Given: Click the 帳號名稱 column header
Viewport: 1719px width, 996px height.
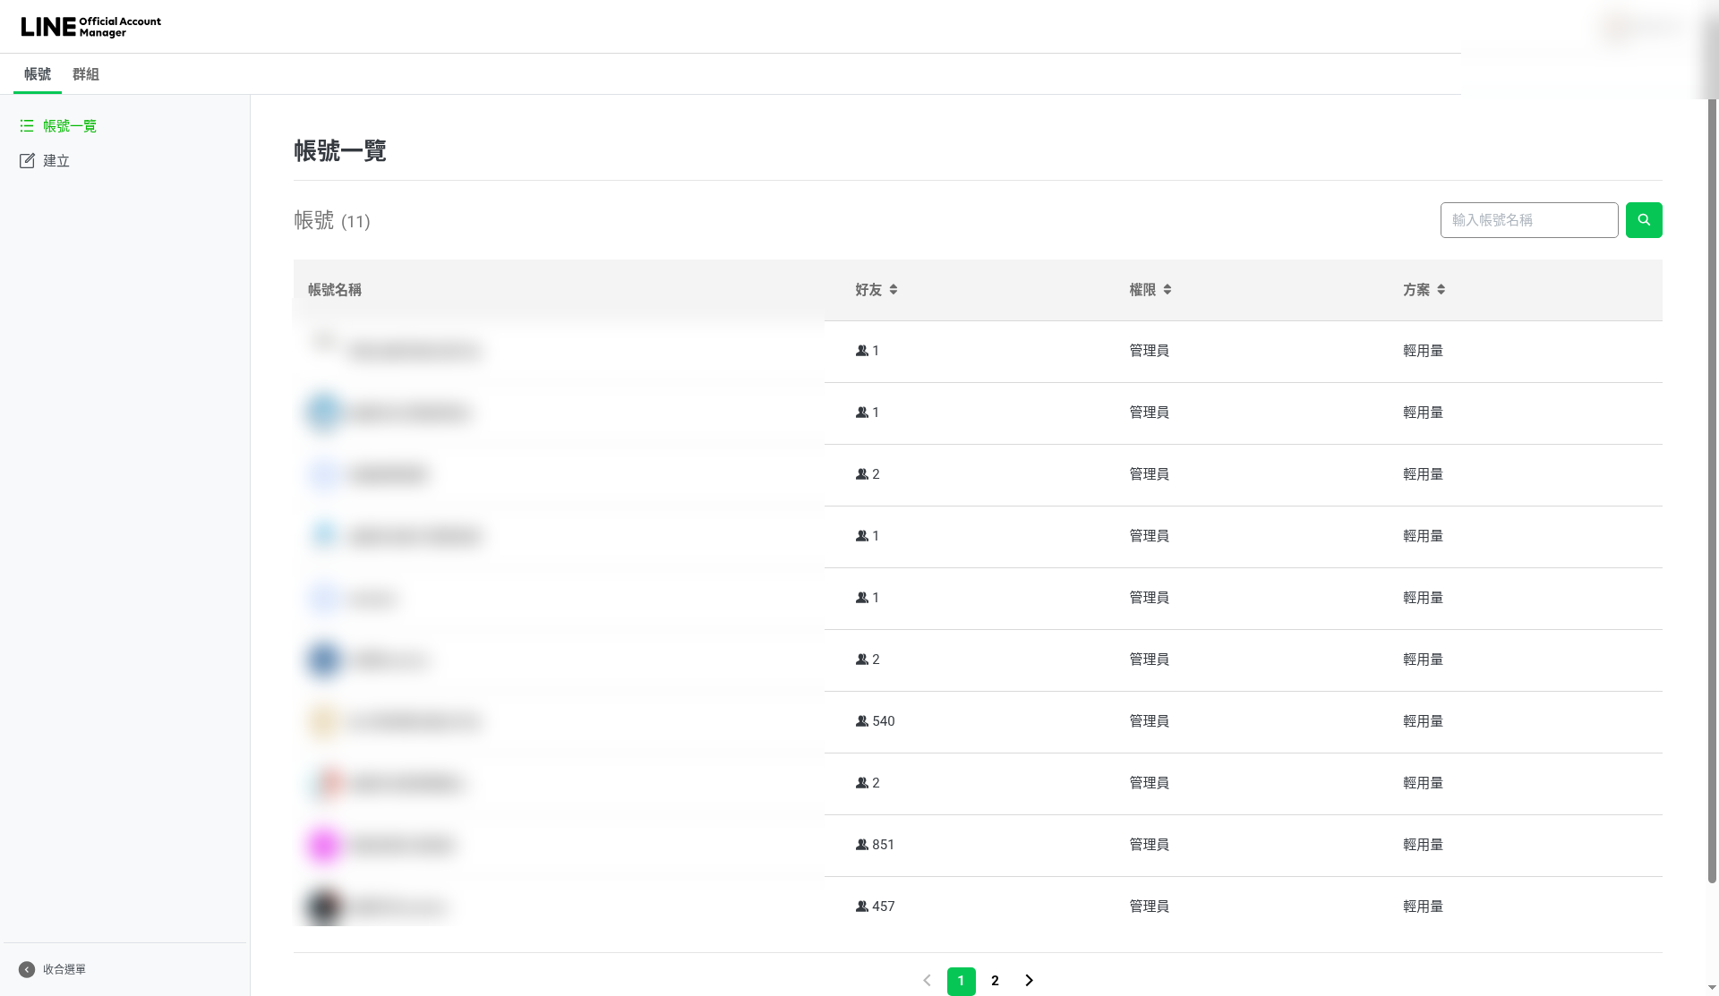Looking at the screenshot, I should tap(335, 290).
